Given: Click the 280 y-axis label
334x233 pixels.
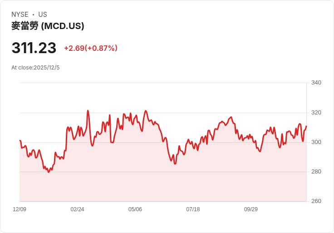Looking at the screenshot, I should point(316,171).
